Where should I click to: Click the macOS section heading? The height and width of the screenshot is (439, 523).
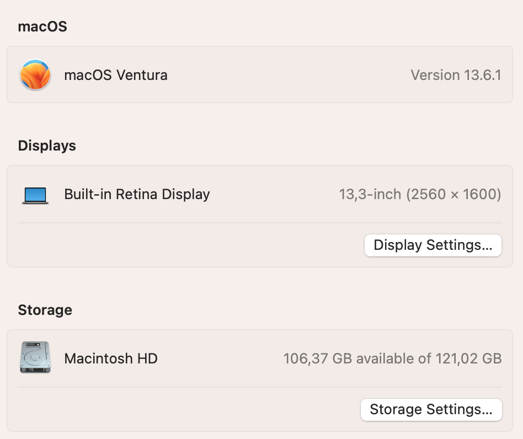42,26
